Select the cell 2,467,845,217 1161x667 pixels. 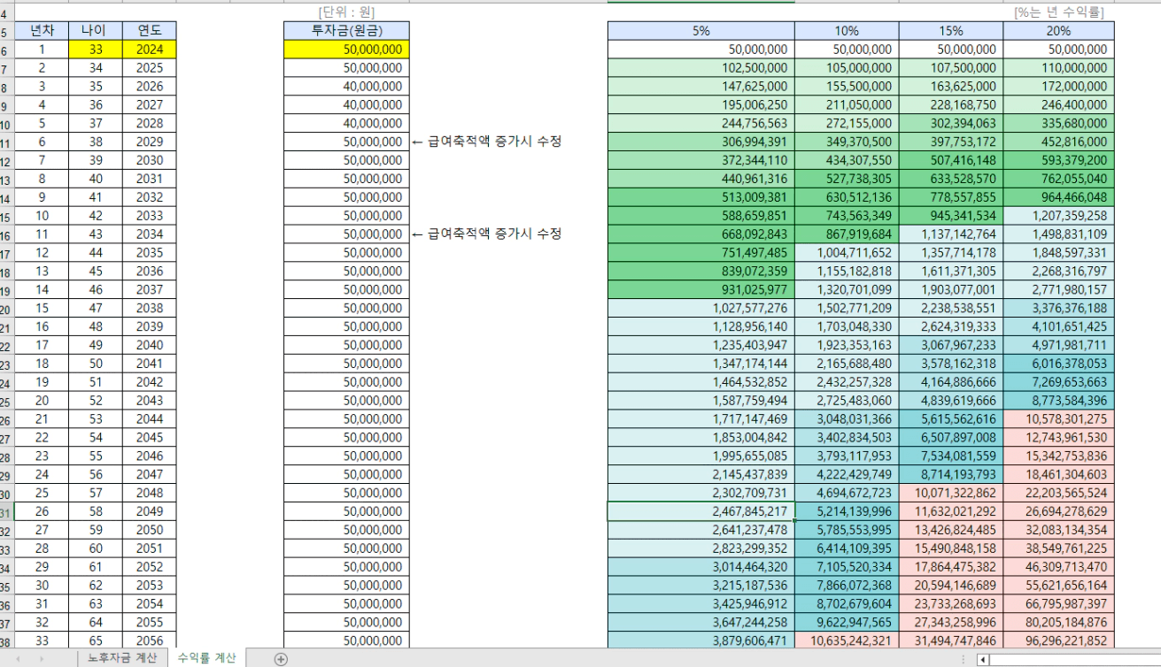pos(701,511)
